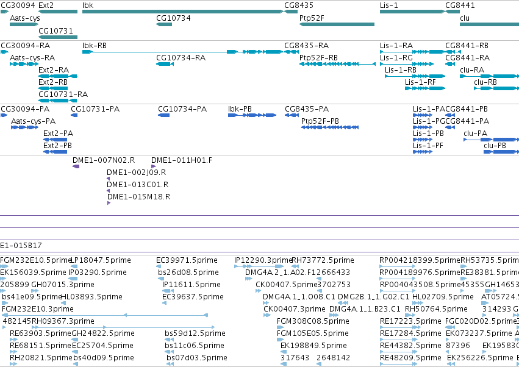Click the Aats-cys-RA transcript label
Screen dimensions: 519x367
point(32,58)
